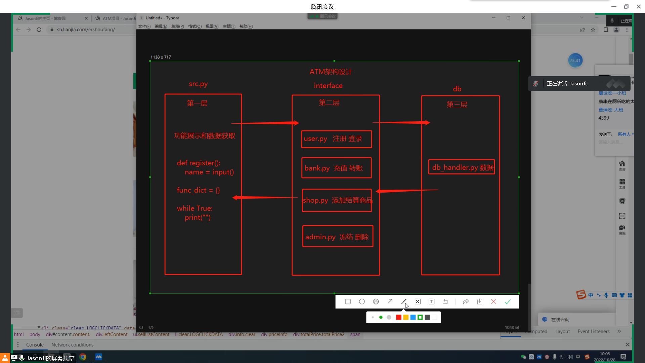Go forward in the Chrome browser
The height and width of the screenshot is (363, 645).
[x=29, y=30]
